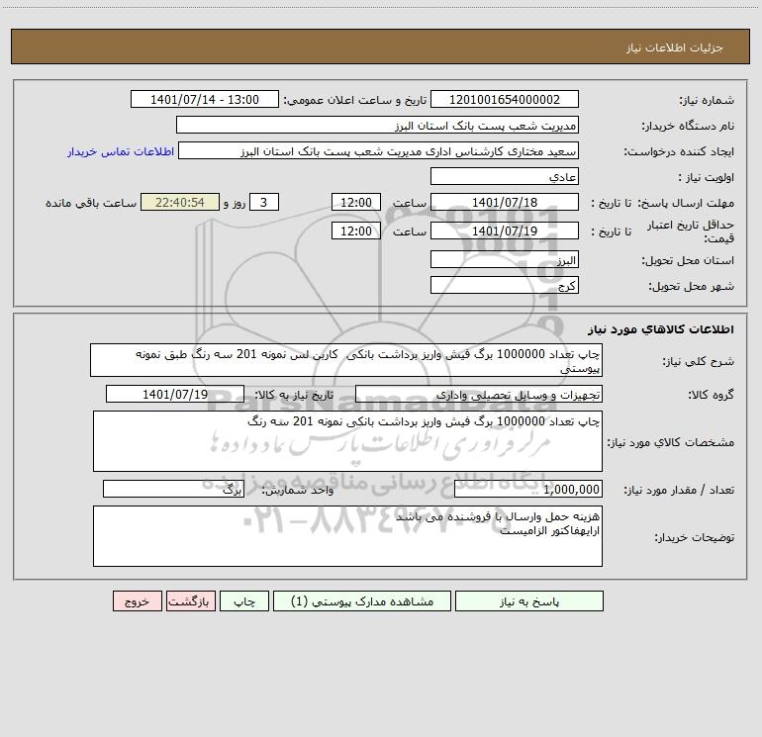Click the label نام دستگاه خریدار
Screen dimensions: 762x737
pyautogui.click(x=688, y=126)
